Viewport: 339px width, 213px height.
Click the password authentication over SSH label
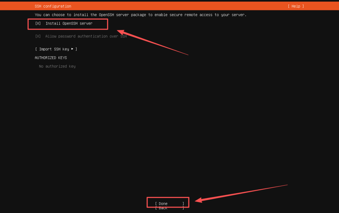click(86, 36)
